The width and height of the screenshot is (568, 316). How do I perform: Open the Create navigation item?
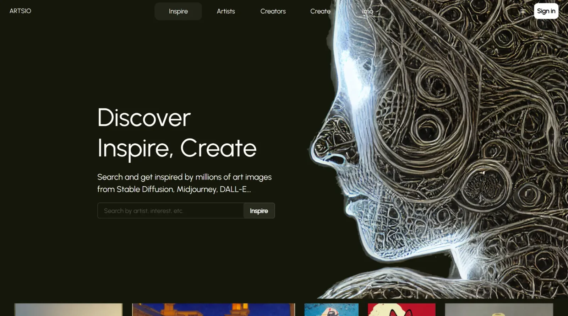[320, 11]
